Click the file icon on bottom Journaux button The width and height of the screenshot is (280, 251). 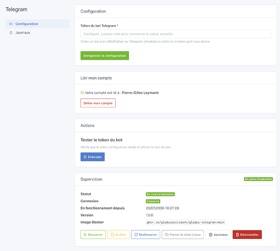point(210,234)
